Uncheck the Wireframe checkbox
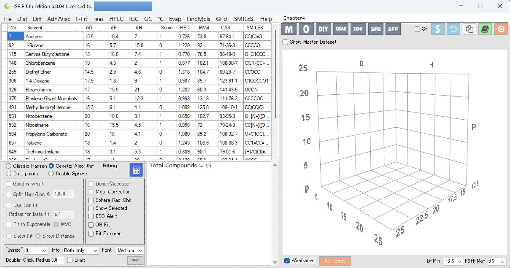Screen dimensions: 510x268 tap(287, 261)
